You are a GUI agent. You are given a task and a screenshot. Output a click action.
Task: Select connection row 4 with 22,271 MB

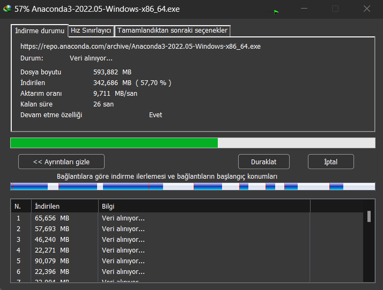187,250
